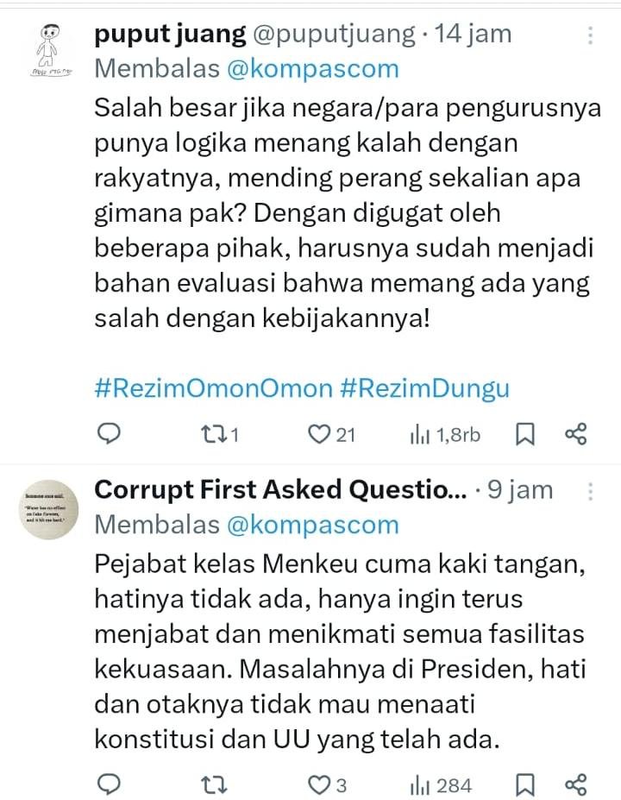Like the tweet with 3 likes
The width and height of the screenshot is (621, 800).
tap(320, 784)
